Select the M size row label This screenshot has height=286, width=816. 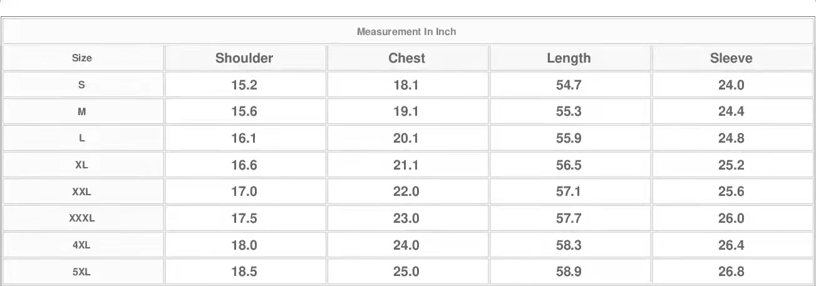[x=82, y=112]
